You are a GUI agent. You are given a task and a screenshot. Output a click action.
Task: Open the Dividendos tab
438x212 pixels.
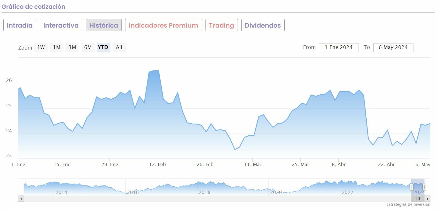click(263, 25)
